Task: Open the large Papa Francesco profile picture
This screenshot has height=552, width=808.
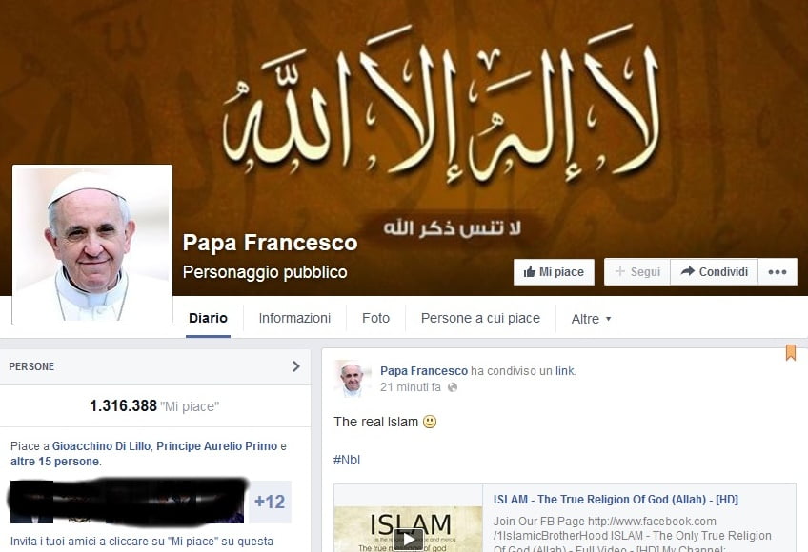Action: [92, 245]
